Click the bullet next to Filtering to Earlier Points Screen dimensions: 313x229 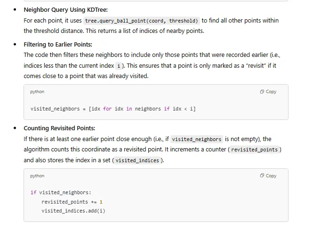pos(15,44)
